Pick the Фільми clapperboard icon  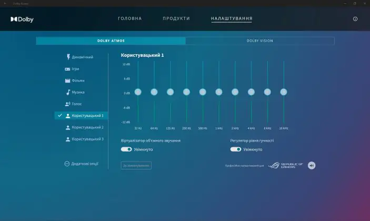tap(67, 81)
